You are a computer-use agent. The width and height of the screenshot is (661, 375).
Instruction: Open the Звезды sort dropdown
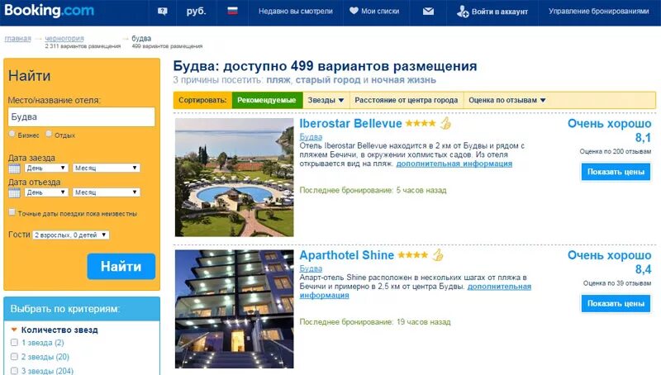click(326, 100)
